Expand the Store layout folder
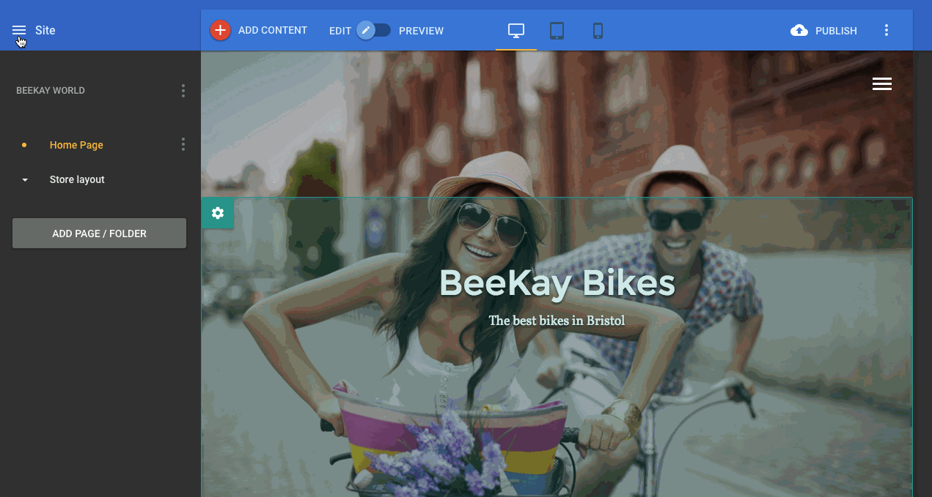Screen dimensions: 932x497 [x=25, y=180]
